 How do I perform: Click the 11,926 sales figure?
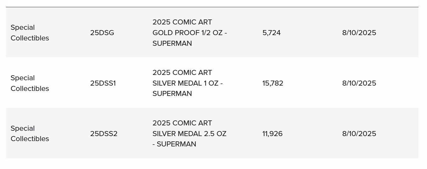pos(272,134)
